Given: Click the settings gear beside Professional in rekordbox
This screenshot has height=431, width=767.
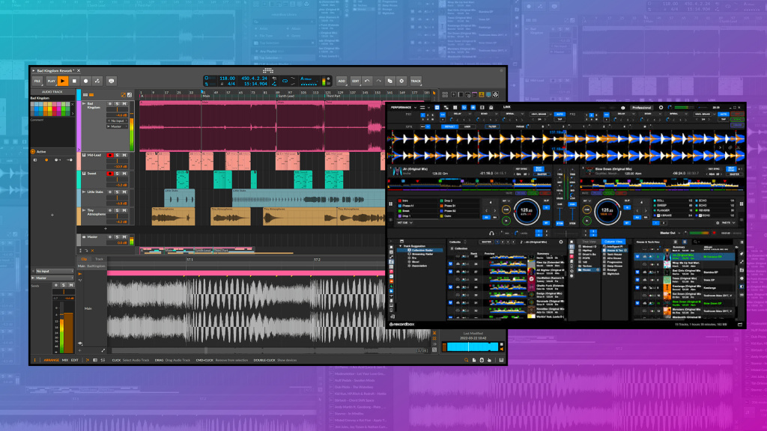Looking at the screenshot, I should click(x=661, y=108).
